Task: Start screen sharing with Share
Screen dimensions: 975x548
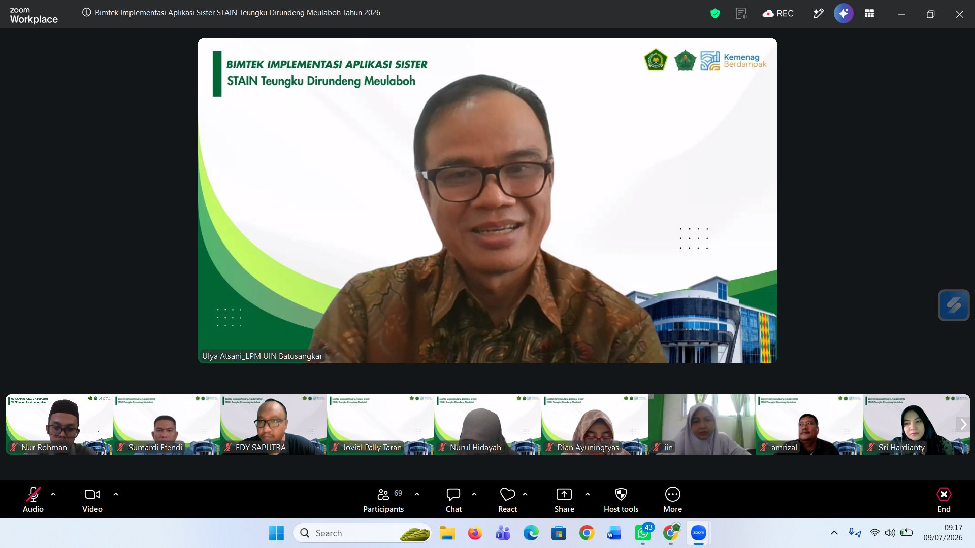Action: [x=564, y=499]
